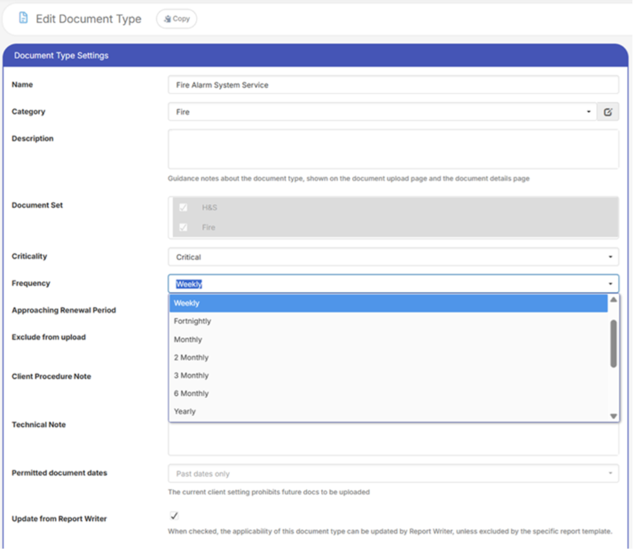Click the Technical Note text area
This screenshot has height=549, width=633.
393,440
